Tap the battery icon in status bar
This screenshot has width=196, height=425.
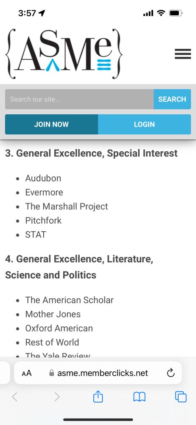coord(176,13)
